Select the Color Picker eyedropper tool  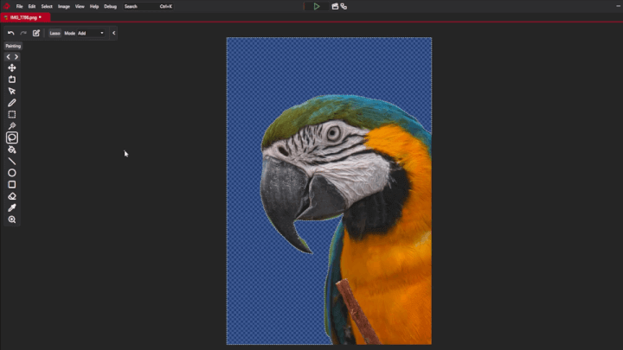click(x=12, y=208)
